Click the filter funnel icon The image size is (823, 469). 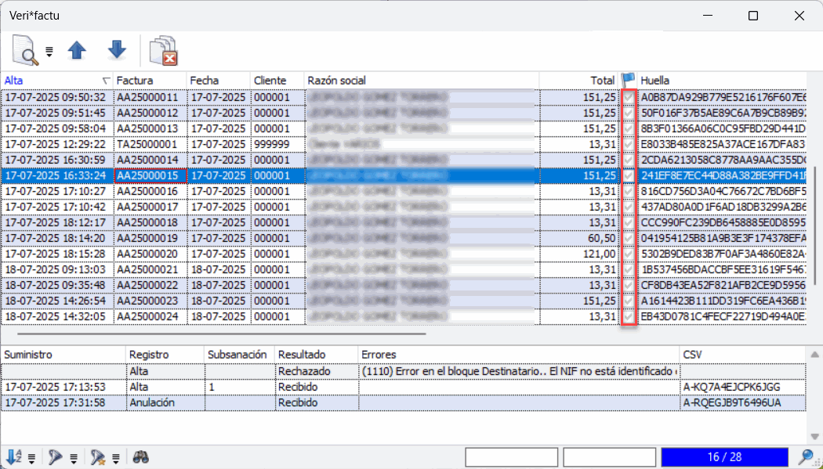pos(55,457)
